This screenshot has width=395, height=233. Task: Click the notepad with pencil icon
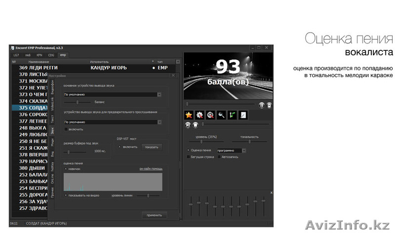click(x=243, y=115)
